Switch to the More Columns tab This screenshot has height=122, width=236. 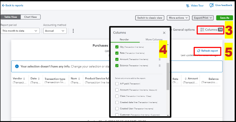(x=154, y=39)
